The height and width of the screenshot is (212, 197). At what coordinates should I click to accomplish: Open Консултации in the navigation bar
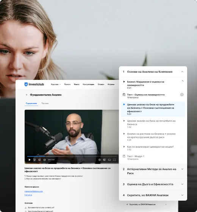click(89, 84)
